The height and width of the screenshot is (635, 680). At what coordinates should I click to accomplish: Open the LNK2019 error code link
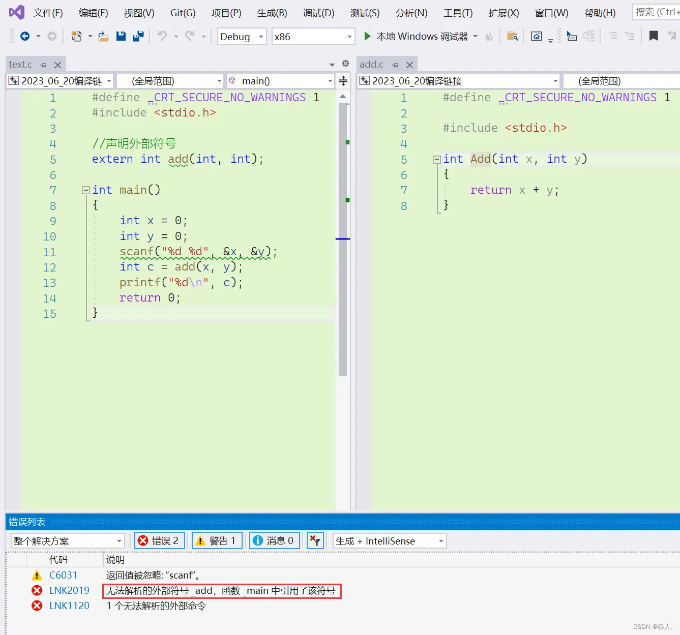click(x=69, y=590)
